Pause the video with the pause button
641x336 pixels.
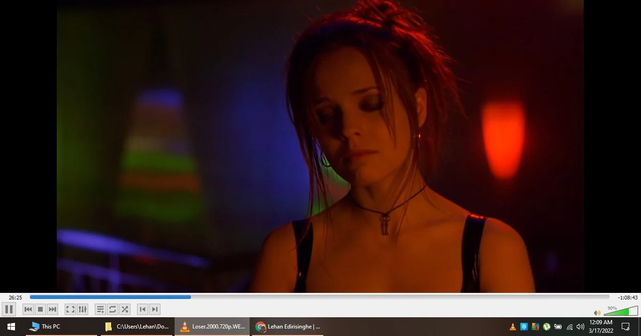[x=9, y=309]
